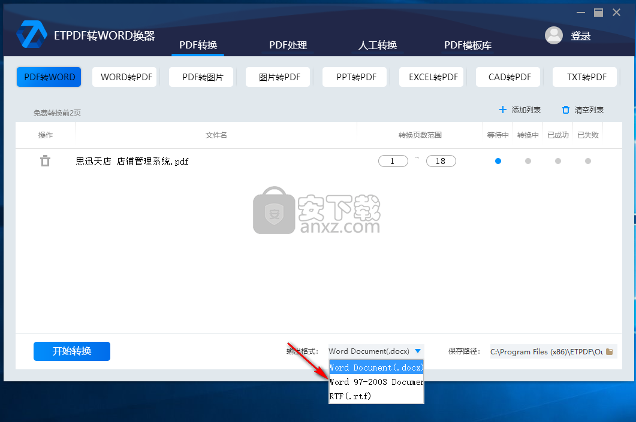
Task: Click the 免费转换前2页 notice text
Action: (x=57, y=113)
